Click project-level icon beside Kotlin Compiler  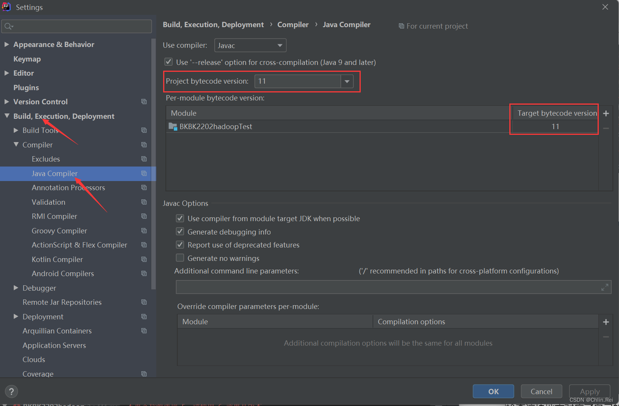144,259
